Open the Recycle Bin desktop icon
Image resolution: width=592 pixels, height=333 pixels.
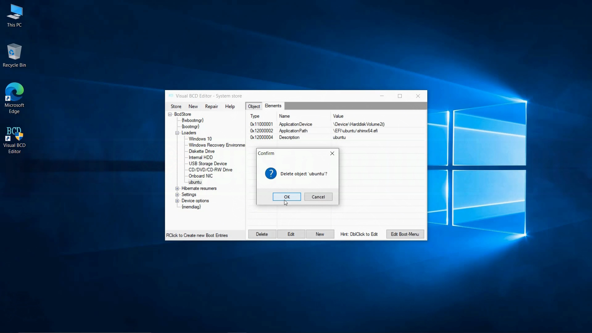pyautogui.click(x=14, y=56)
